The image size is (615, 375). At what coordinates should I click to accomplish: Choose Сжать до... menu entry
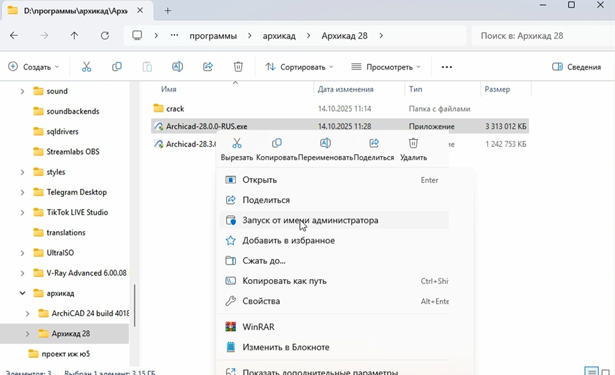pos(334,261)
